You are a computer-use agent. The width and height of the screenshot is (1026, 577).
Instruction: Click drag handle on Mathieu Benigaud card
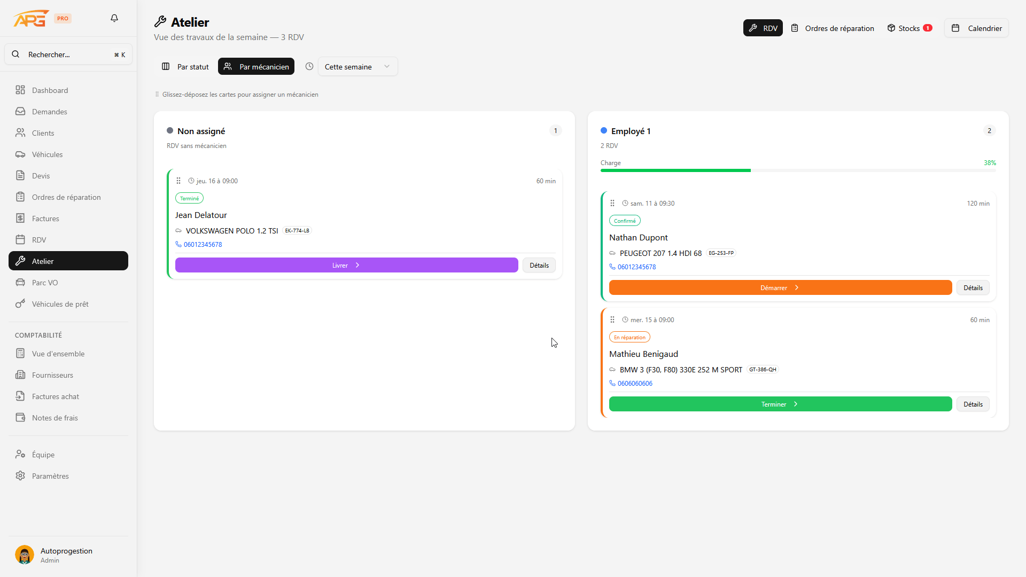tap(612, 319)
